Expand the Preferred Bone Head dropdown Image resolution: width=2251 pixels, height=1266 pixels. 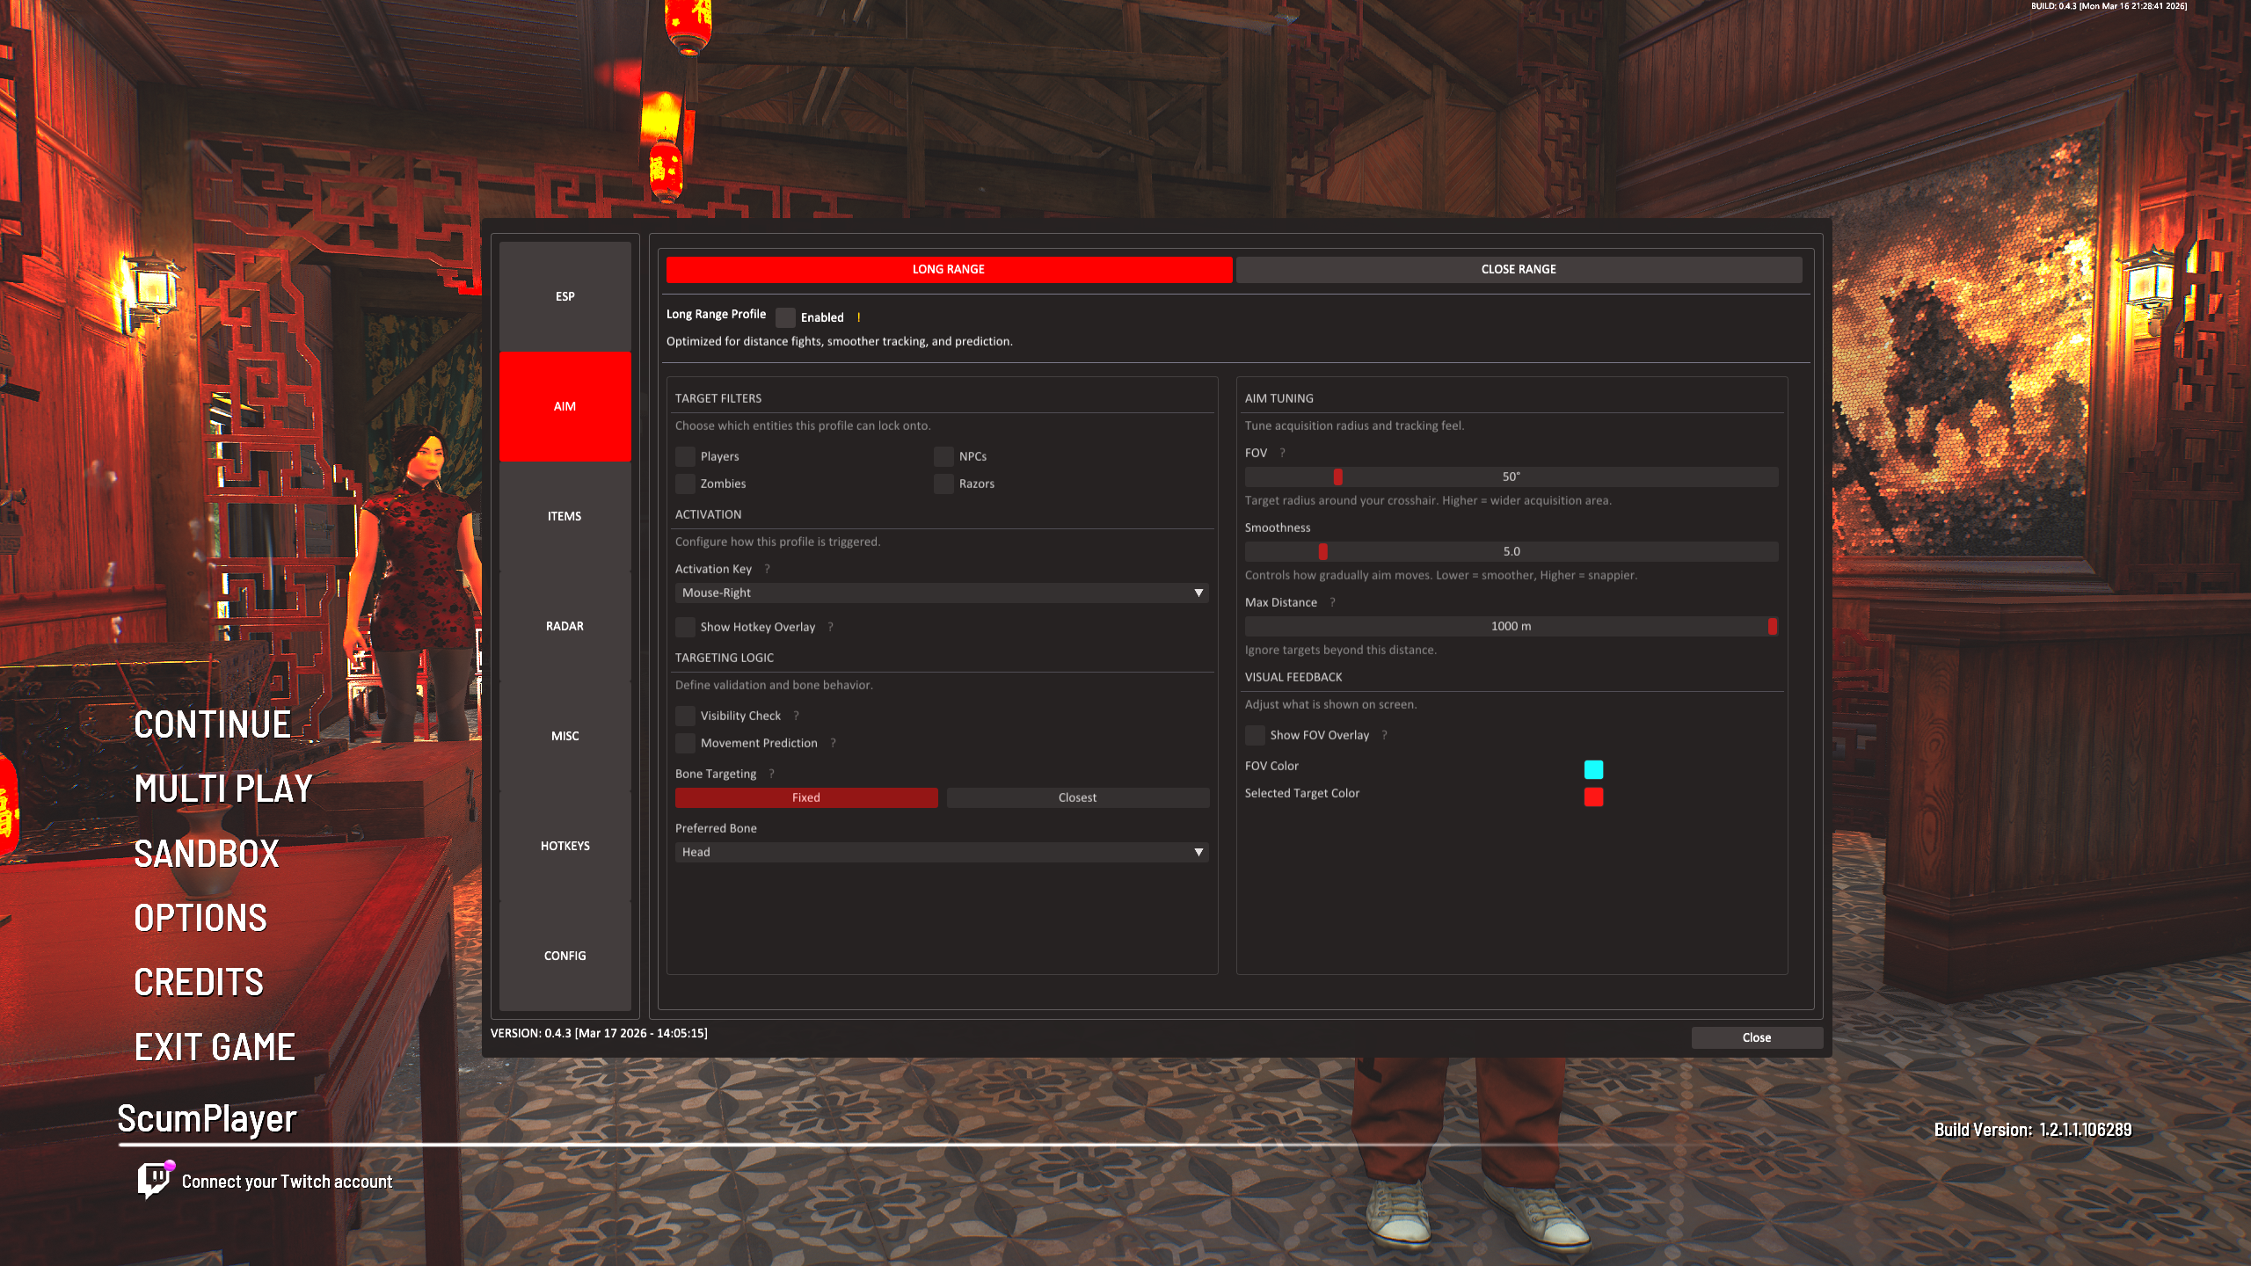941,852
